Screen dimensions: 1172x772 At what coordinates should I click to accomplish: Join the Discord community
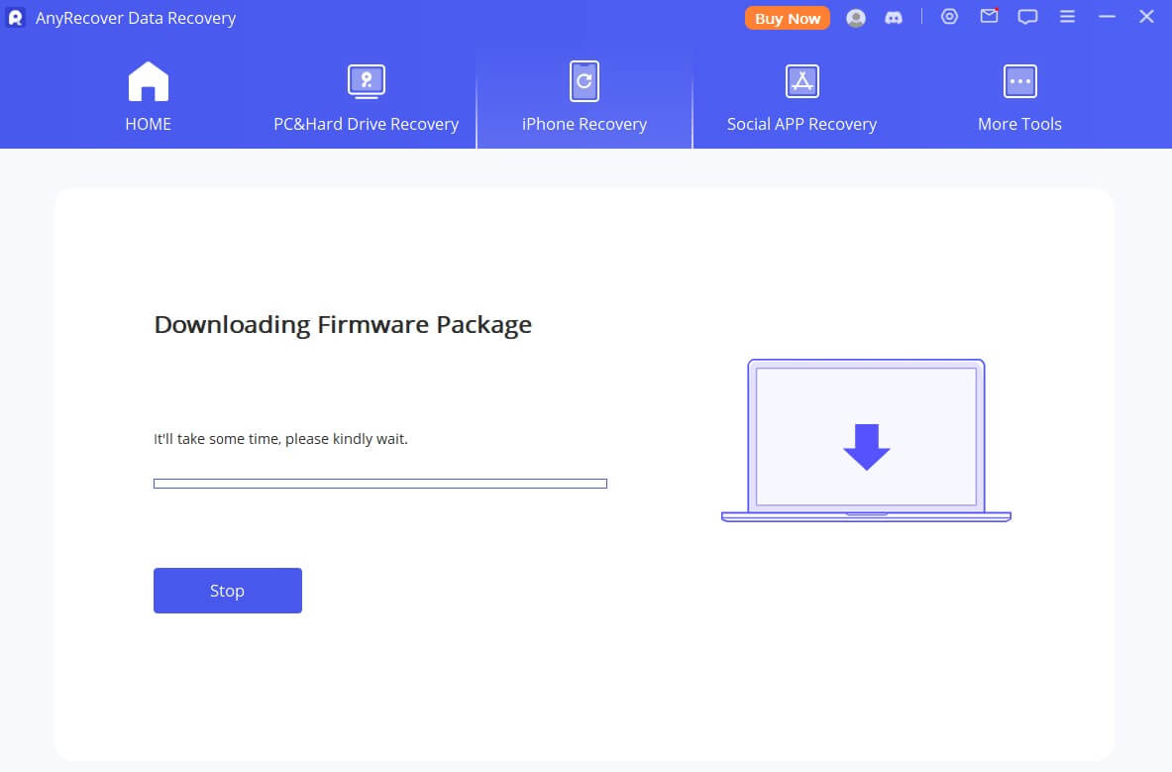point(894,17)
